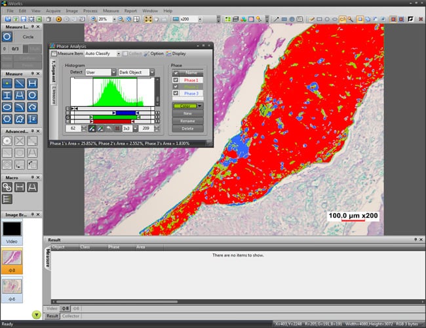Click the green phase Color swatch
Screen dimensions: 426x328
[185, 106]
